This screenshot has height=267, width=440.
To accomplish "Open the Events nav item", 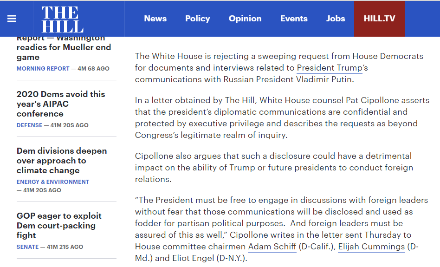I will pyautogui.click(x=294, y=19).
